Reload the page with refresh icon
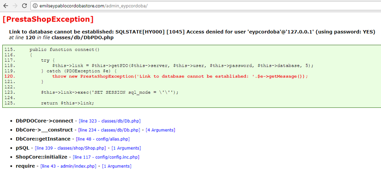 [24, 6]
